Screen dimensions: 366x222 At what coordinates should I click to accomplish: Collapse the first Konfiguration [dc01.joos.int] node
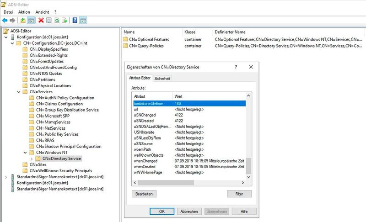pyautogui.click(x=6, y=37)
